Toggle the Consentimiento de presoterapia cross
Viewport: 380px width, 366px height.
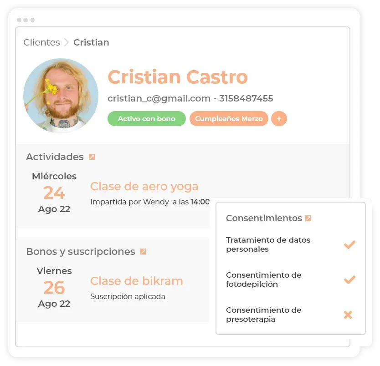[x=348, y=315]
